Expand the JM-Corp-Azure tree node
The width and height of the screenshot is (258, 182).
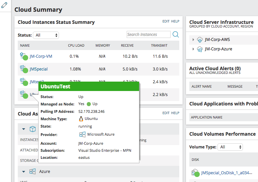[x=193, y=49]
